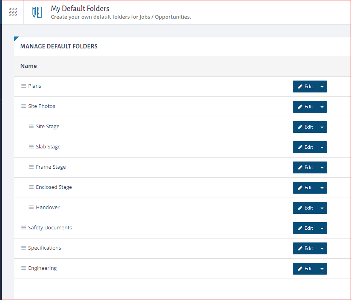Select the Specifications folder name
Viewport: 351px width, 300px height.
(44, 248)
